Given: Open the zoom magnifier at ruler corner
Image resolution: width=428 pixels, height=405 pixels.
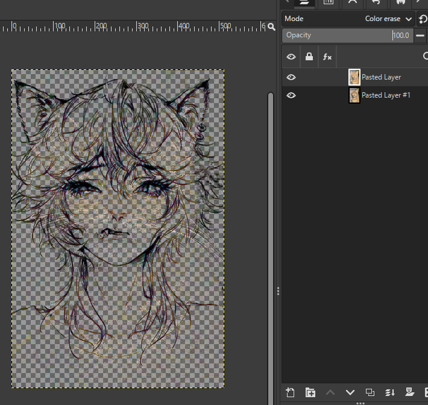Looking at the screenshot, I should point(271,27).
